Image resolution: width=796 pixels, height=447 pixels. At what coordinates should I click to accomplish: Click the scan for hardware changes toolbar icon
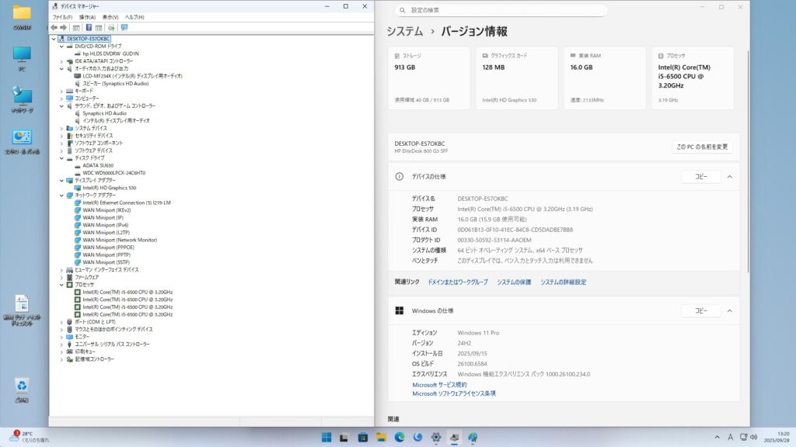[x=111, y=27]
